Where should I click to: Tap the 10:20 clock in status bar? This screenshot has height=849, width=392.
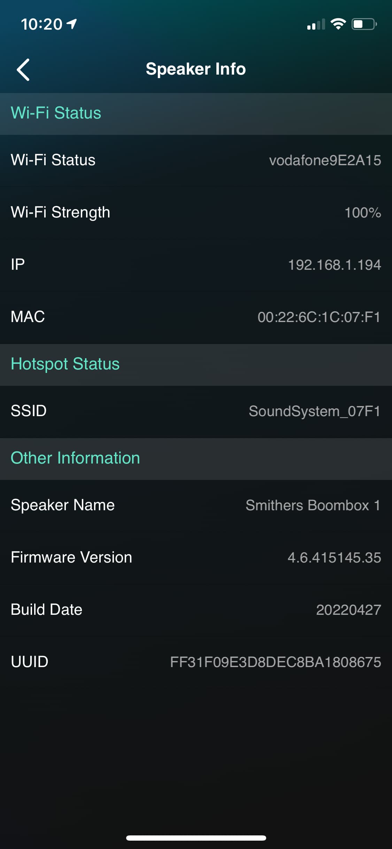(41, 24)
